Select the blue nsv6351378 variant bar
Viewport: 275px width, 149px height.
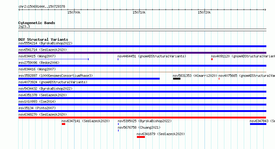[142, 98]
